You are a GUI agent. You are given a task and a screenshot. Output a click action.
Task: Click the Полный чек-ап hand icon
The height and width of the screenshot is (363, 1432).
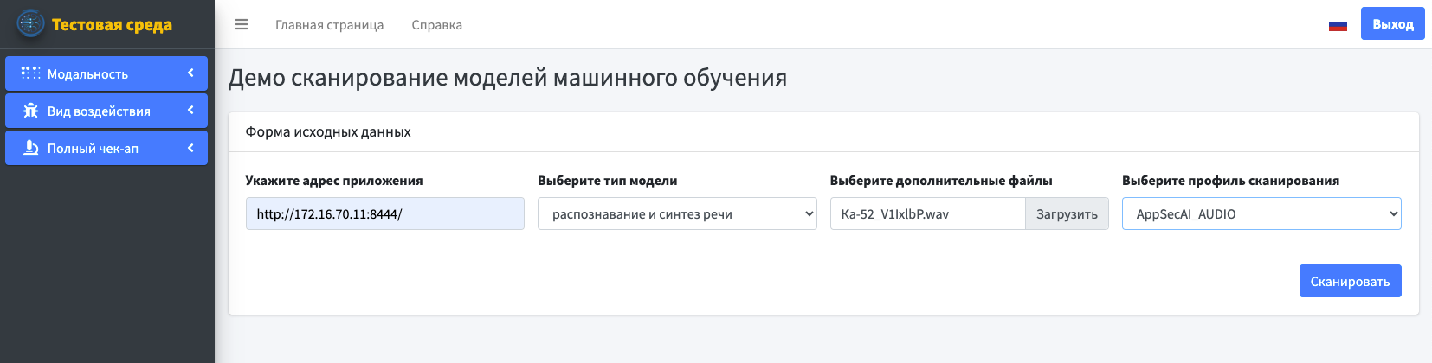30,148
